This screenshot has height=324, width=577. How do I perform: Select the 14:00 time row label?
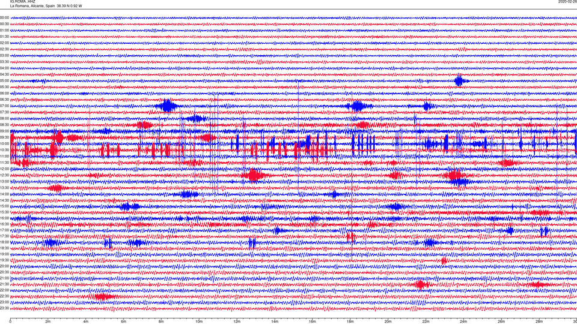tap(4, 194)
